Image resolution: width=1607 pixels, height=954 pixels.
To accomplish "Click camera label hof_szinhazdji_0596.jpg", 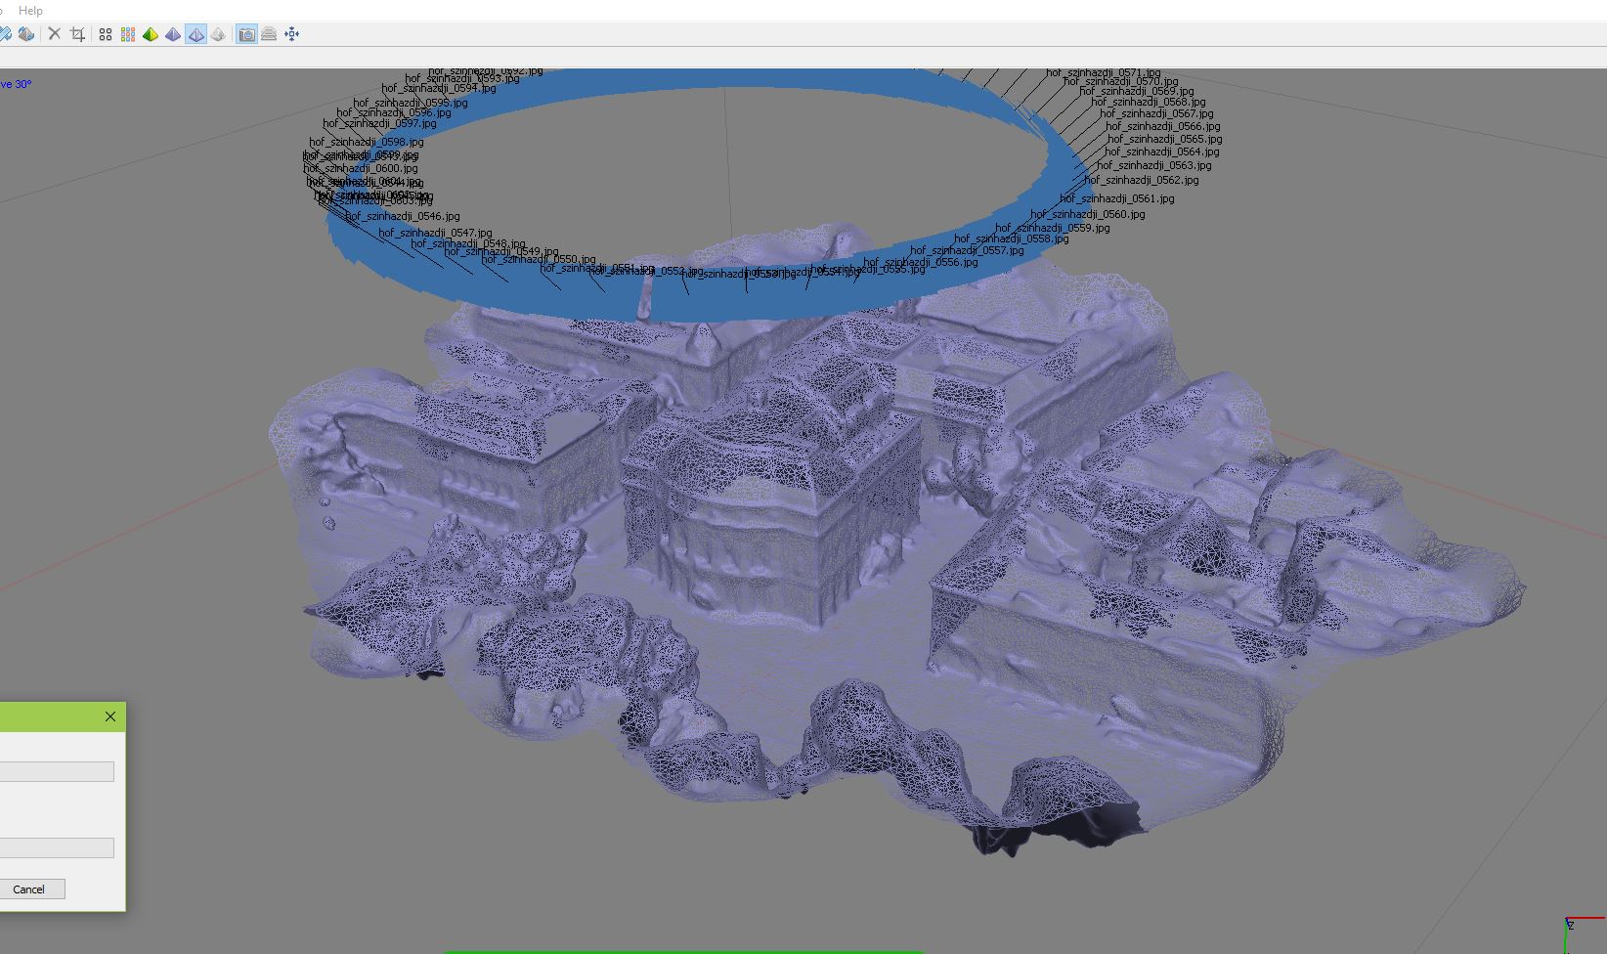I will (394, 112).
